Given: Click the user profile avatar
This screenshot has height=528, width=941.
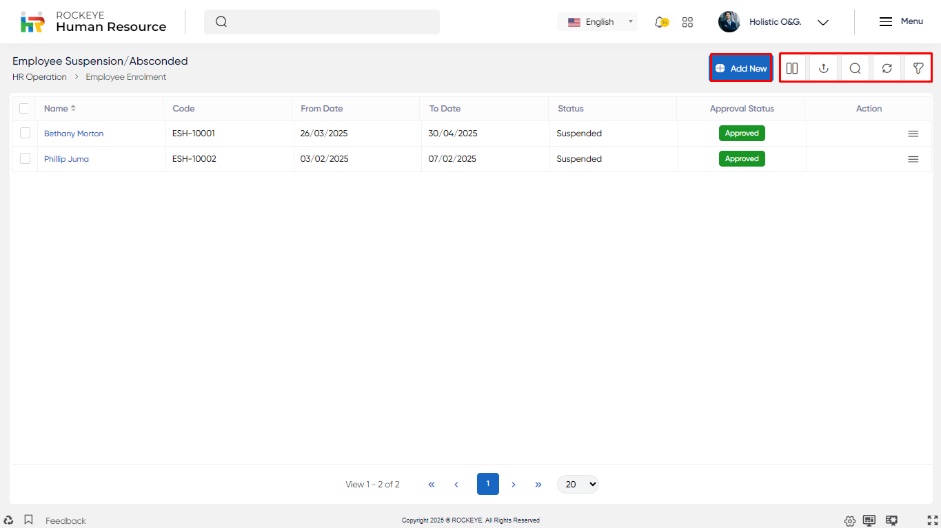Looking at the screenshot, I should pos(729,21).
